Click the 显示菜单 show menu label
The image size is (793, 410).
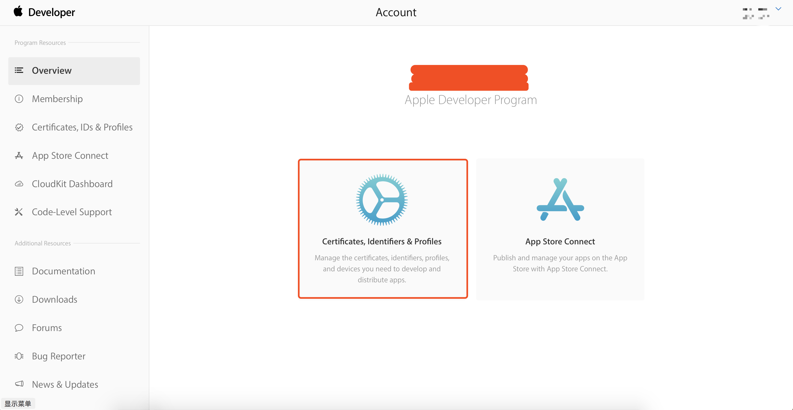click(18, 404)
